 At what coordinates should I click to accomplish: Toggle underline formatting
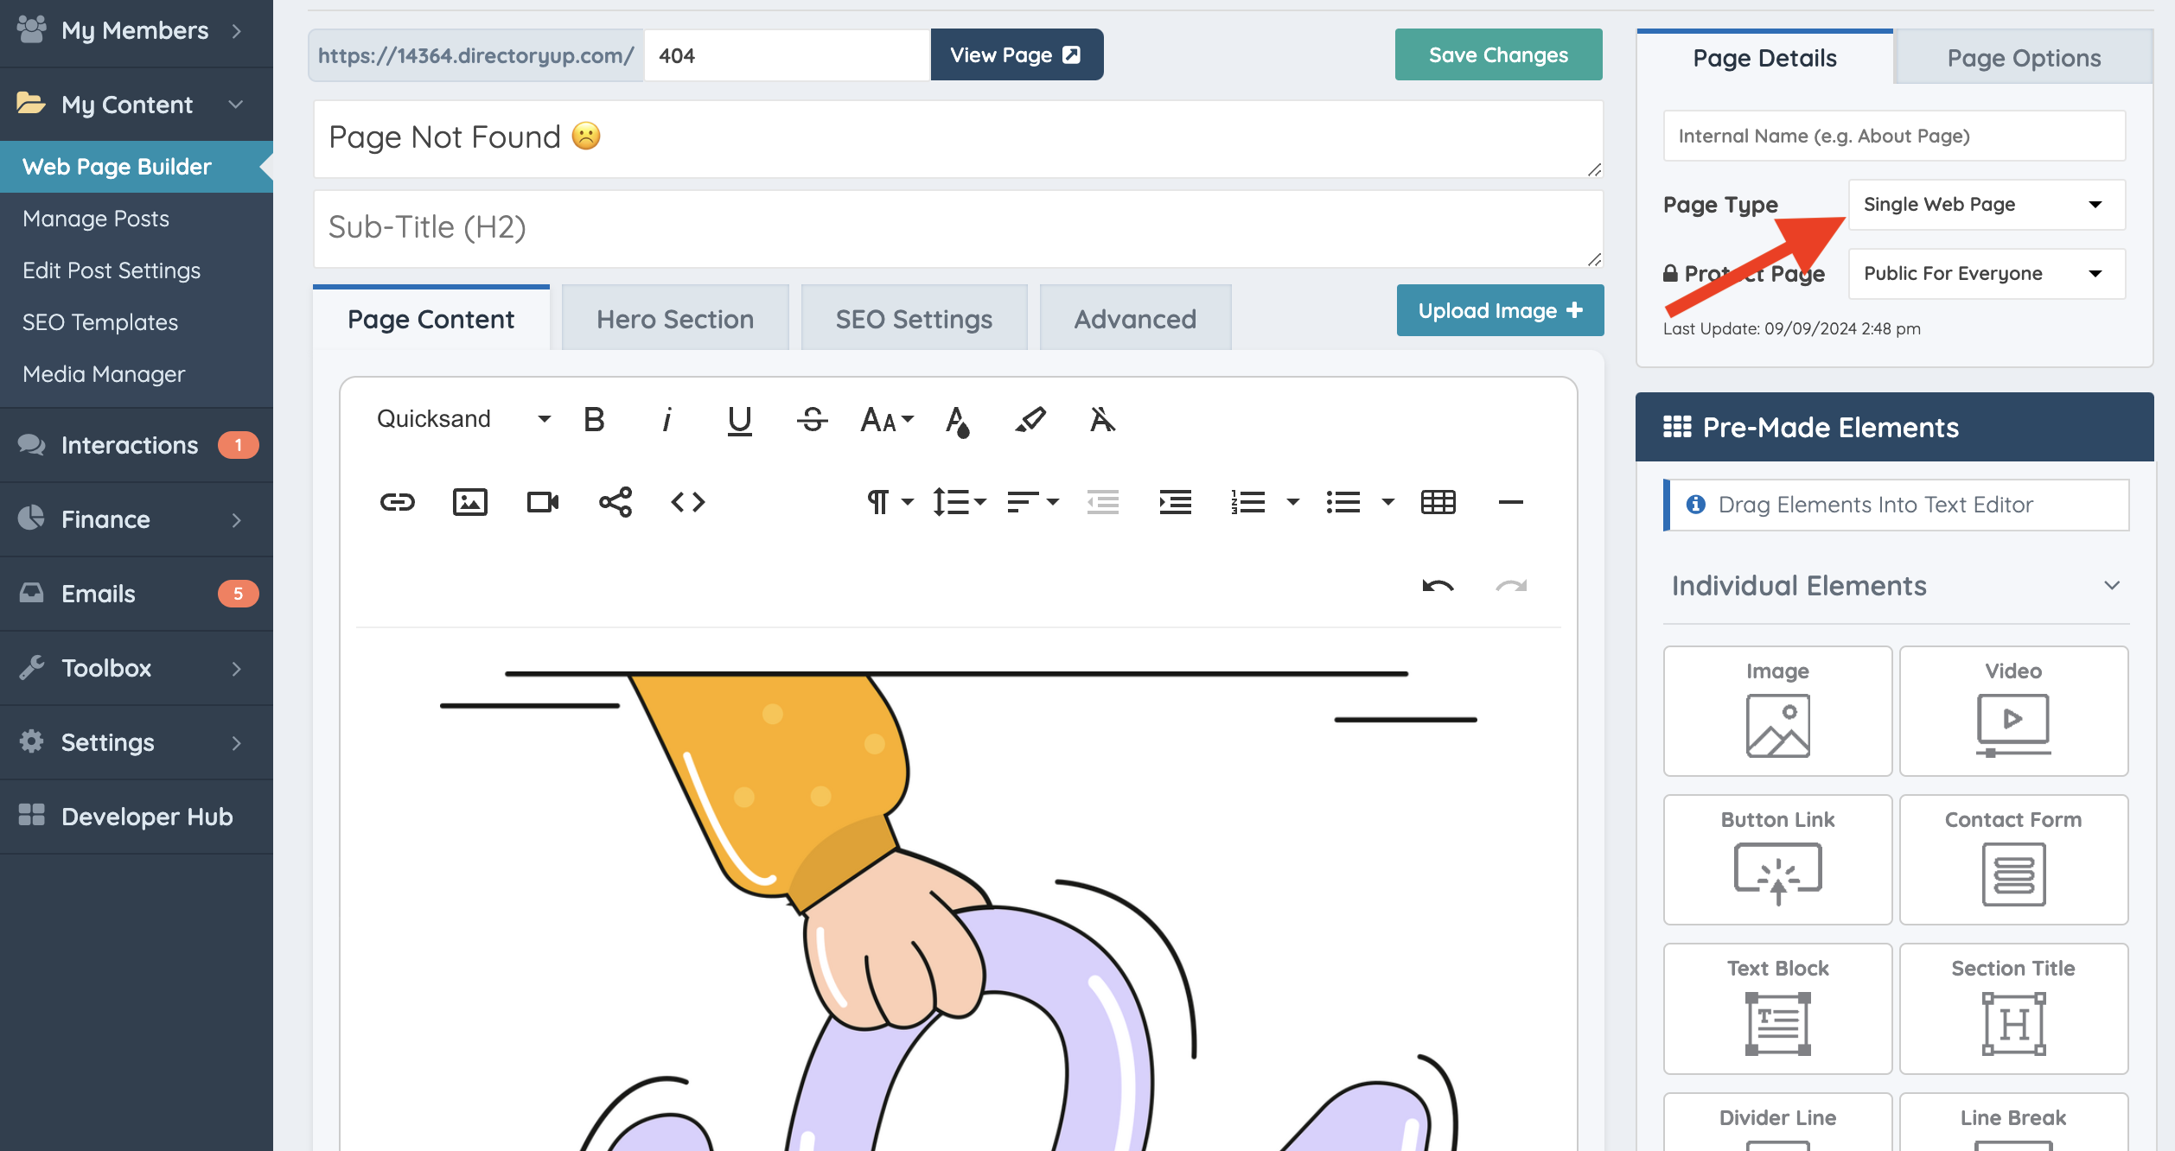coord(739,420)
